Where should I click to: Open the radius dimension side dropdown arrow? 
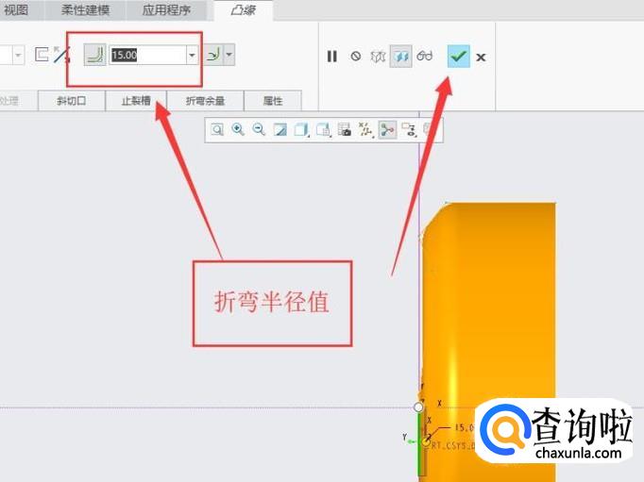(229, 56)
